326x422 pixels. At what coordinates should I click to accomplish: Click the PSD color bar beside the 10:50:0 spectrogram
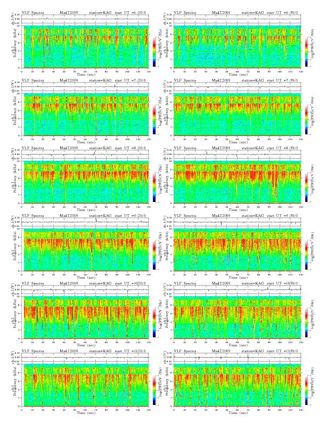pos(307,322)
